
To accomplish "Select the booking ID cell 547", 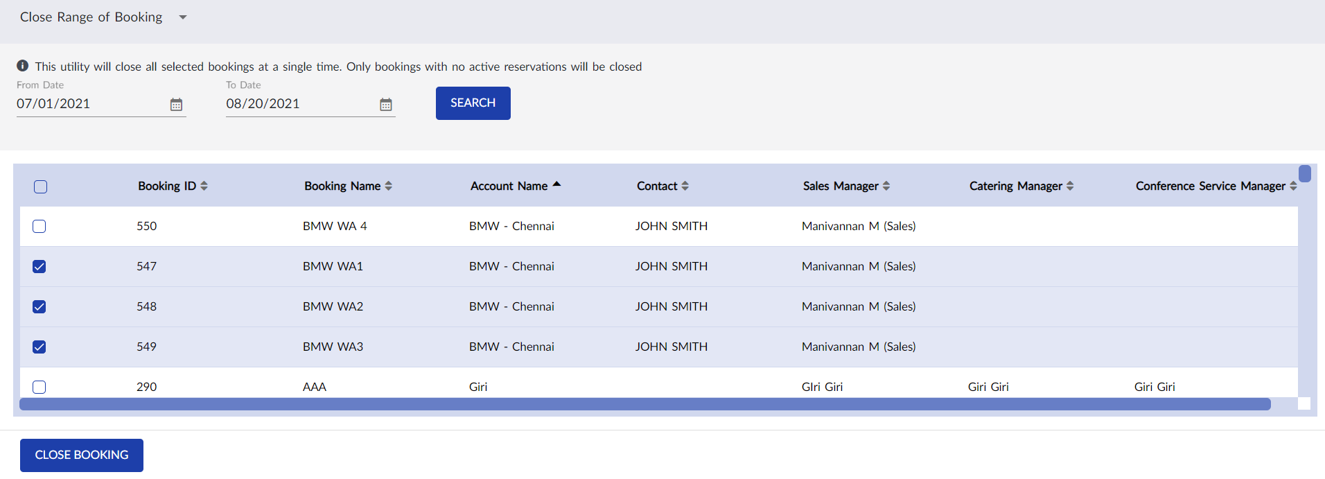I will click(x=147, y=266).
